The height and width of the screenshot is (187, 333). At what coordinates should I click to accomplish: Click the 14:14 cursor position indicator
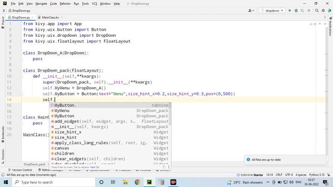pos(270,175)
